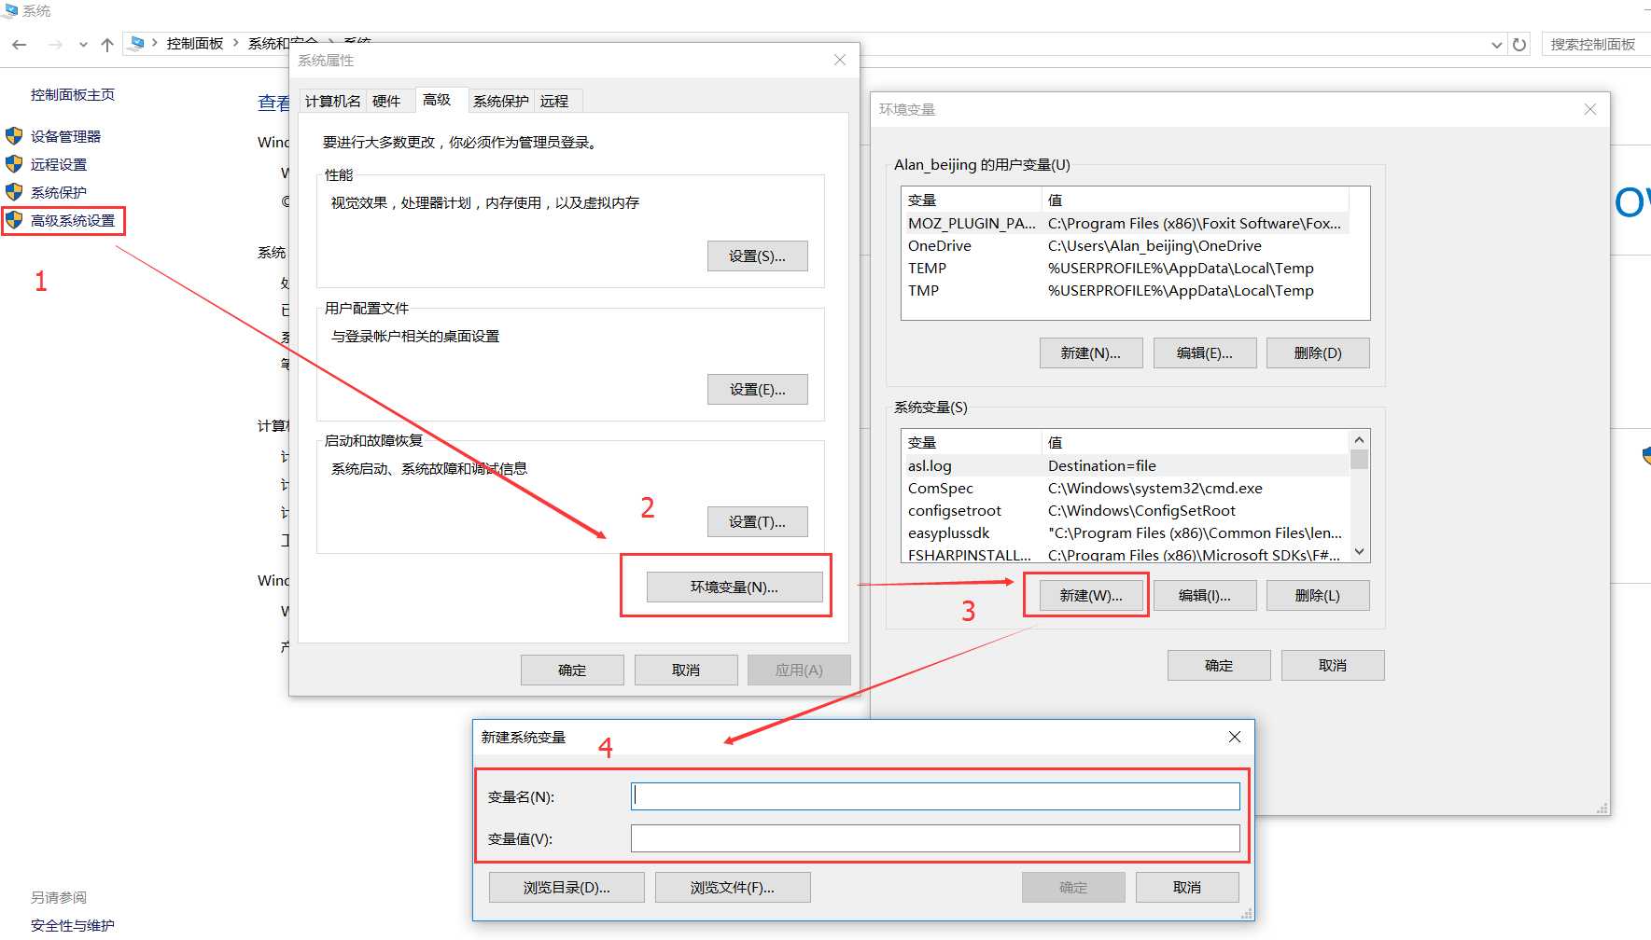The width and height of the screenshot is (1651, 940).
Task: Switch to 硬件 tab
Action: (x=386, y=101)
